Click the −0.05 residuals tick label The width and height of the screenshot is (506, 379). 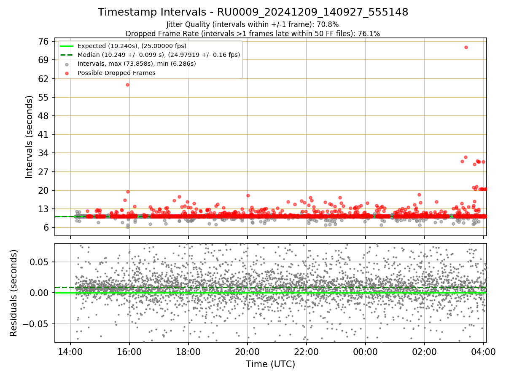click(36, 324)
